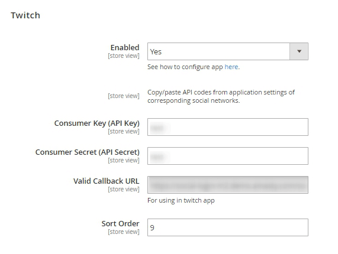
Task: Click the Twitch section heading
Action: (x=25, y=15)
